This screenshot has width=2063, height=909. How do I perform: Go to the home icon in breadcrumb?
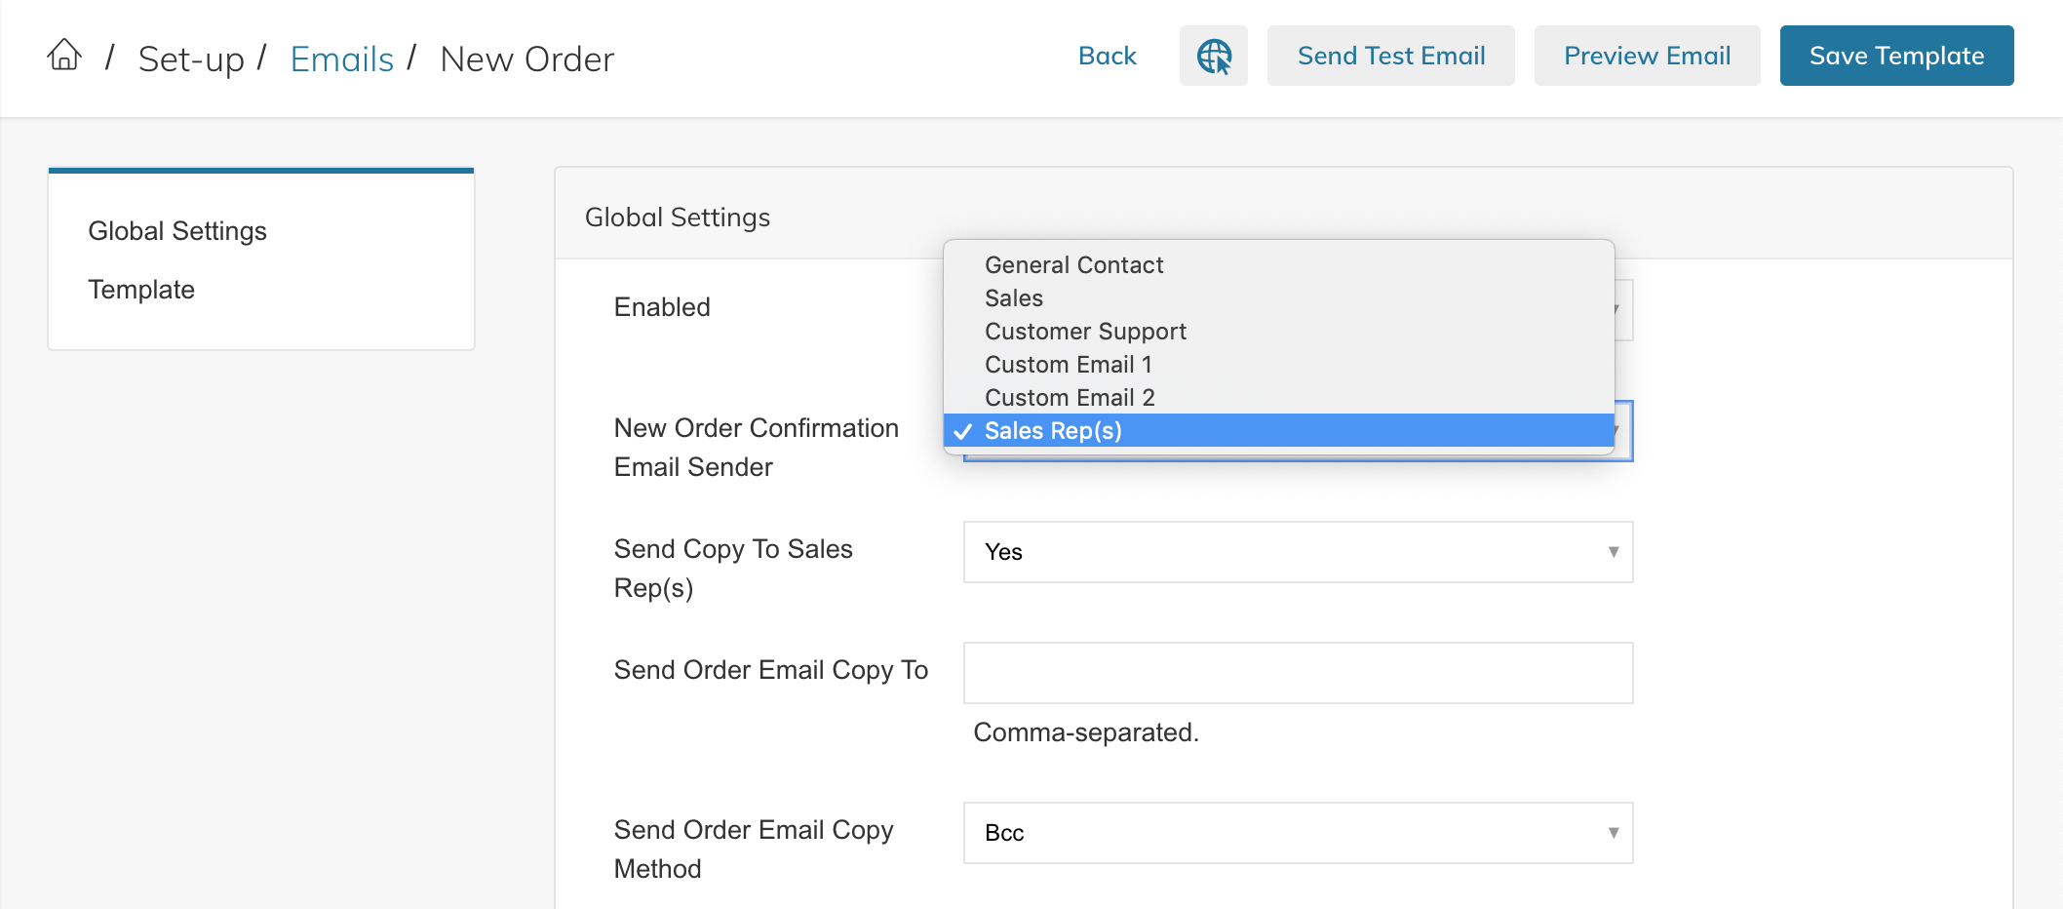64,56
